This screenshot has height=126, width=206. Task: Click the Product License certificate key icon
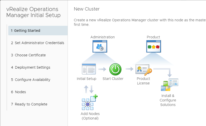144,70
